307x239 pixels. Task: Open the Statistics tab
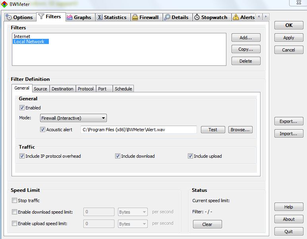pos(113,17)
